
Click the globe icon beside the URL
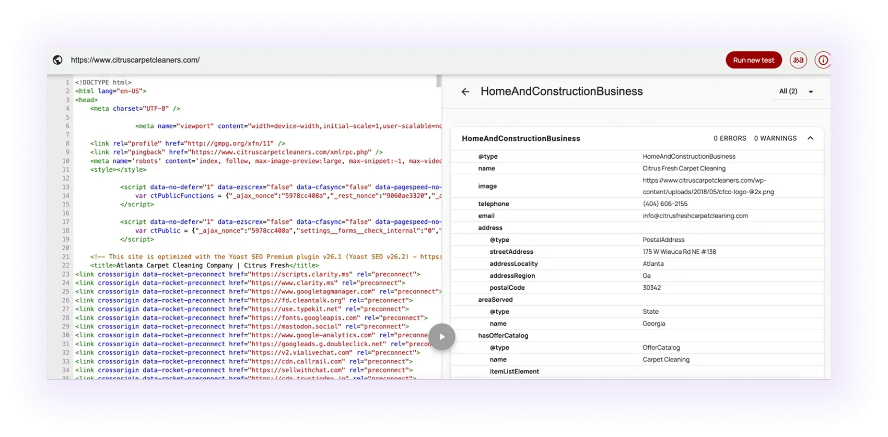coord(58,60)
